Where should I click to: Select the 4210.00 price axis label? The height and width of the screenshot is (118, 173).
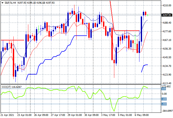pos(167,6)
